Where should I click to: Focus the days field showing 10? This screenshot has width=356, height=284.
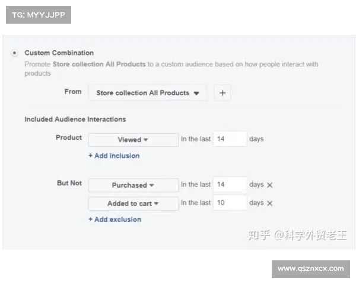[230, 203]
